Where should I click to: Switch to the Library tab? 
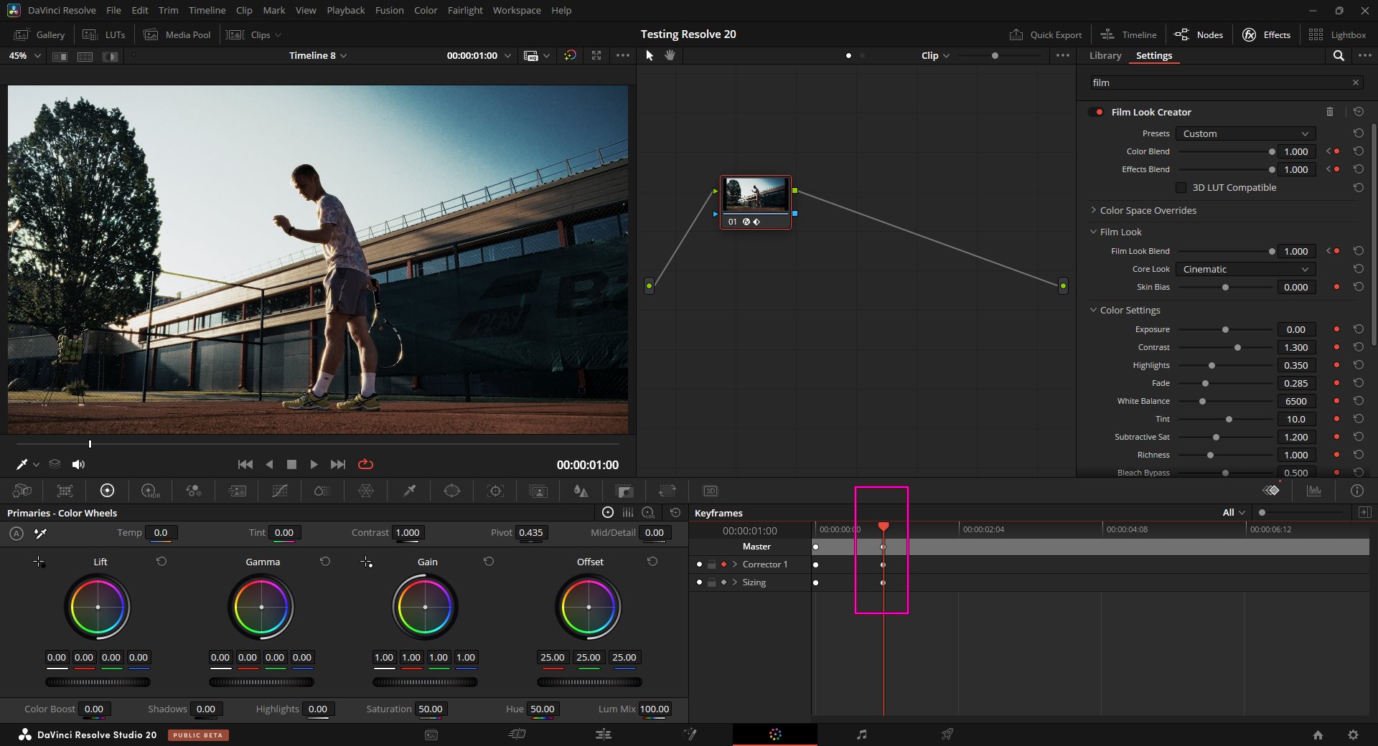pos(1105,55)
